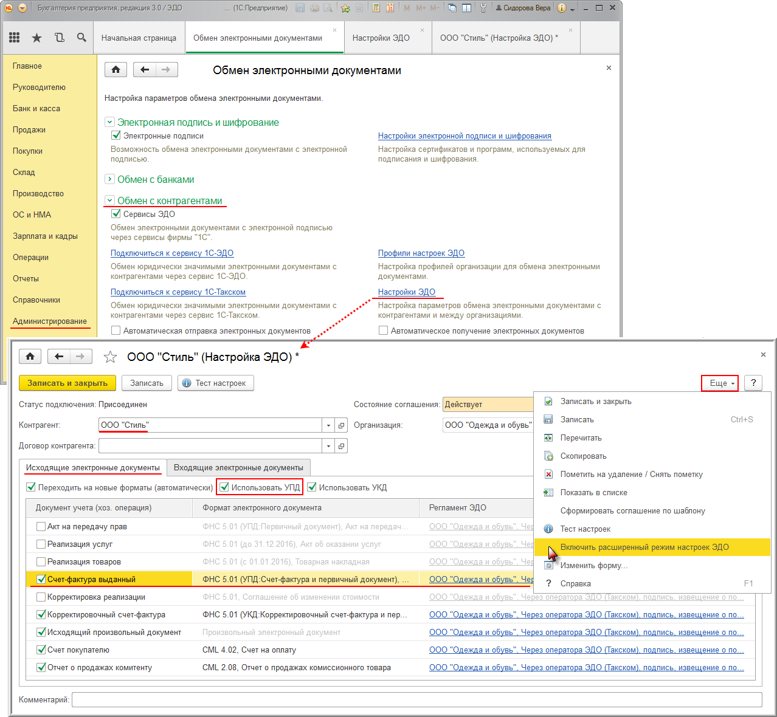Viewport: 777px width, 717px height.
Task: Choose Перечитать in Еще menu
Action: pos(652,438)
